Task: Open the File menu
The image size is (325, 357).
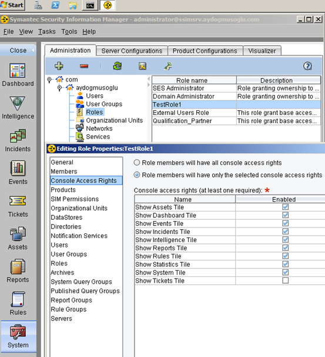Action: pyautogui.click(x=9, y=32)
